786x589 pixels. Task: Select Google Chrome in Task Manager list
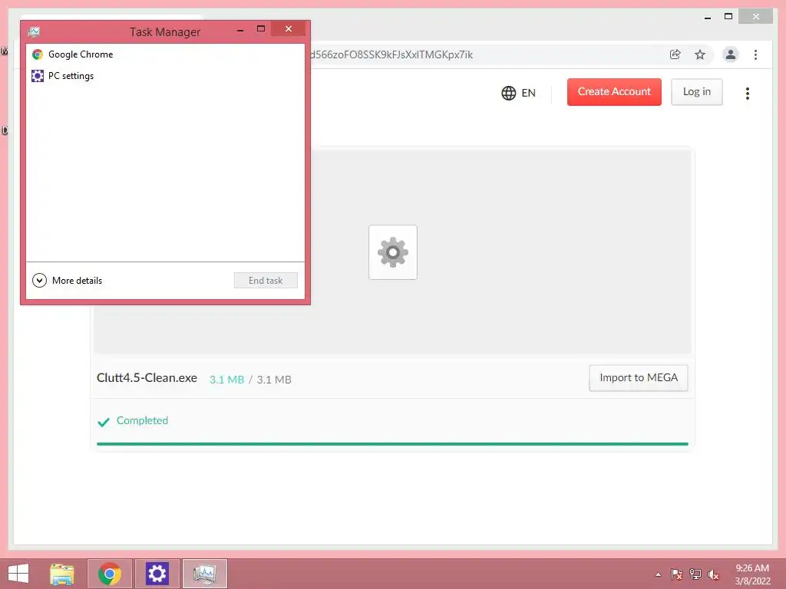coord(165,54)
